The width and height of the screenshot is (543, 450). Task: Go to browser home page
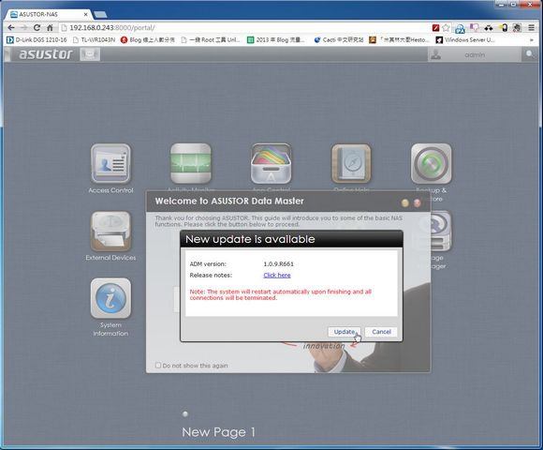tap(50, 28)
